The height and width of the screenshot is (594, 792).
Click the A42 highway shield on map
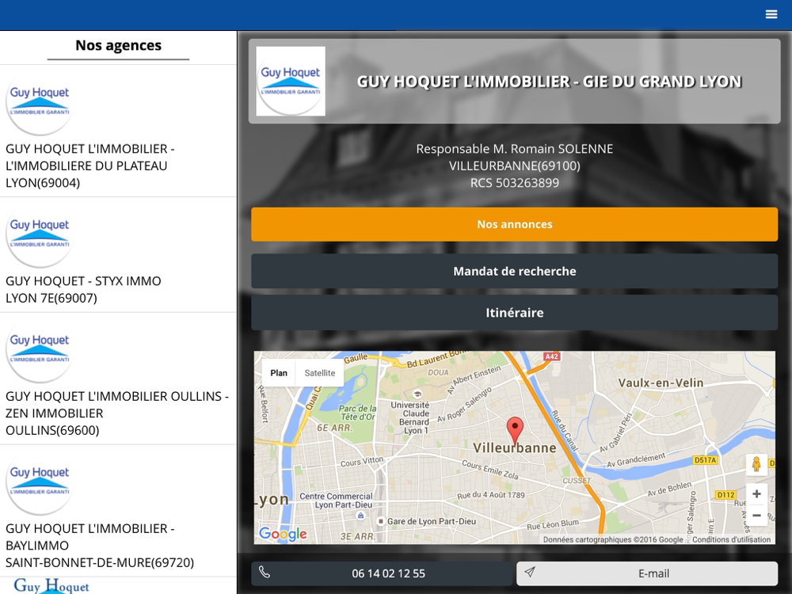[551, 356]
